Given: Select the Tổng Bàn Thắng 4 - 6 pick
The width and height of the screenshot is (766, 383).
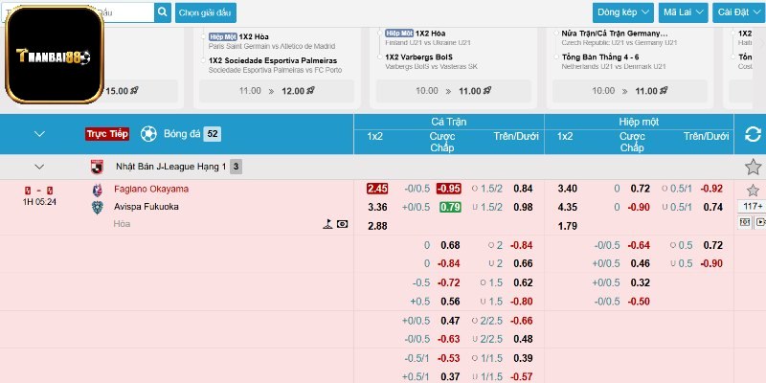Looking at the screenshot, I should pyautogui.click(x=600, y=57).
